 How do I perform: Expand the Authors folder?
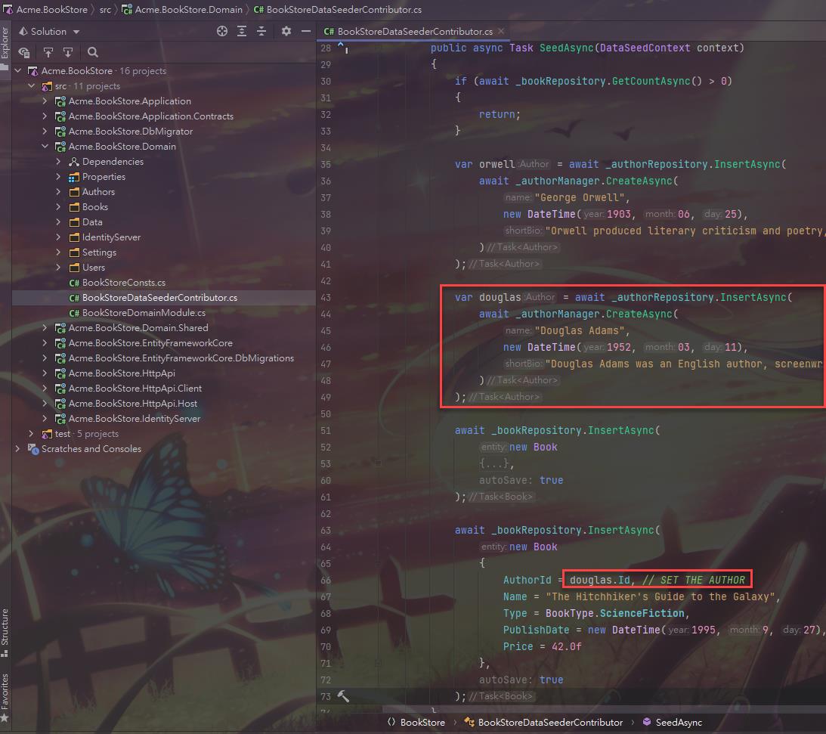click(x=59, y=192)
